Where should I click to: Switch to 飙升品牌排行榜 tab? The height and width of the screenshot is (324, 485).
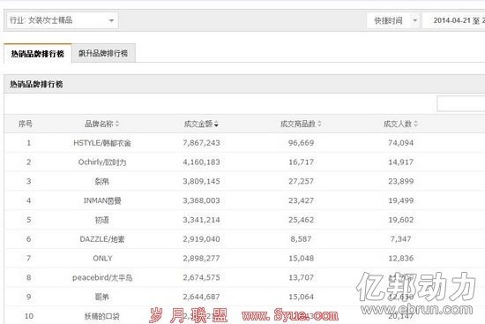103,53
